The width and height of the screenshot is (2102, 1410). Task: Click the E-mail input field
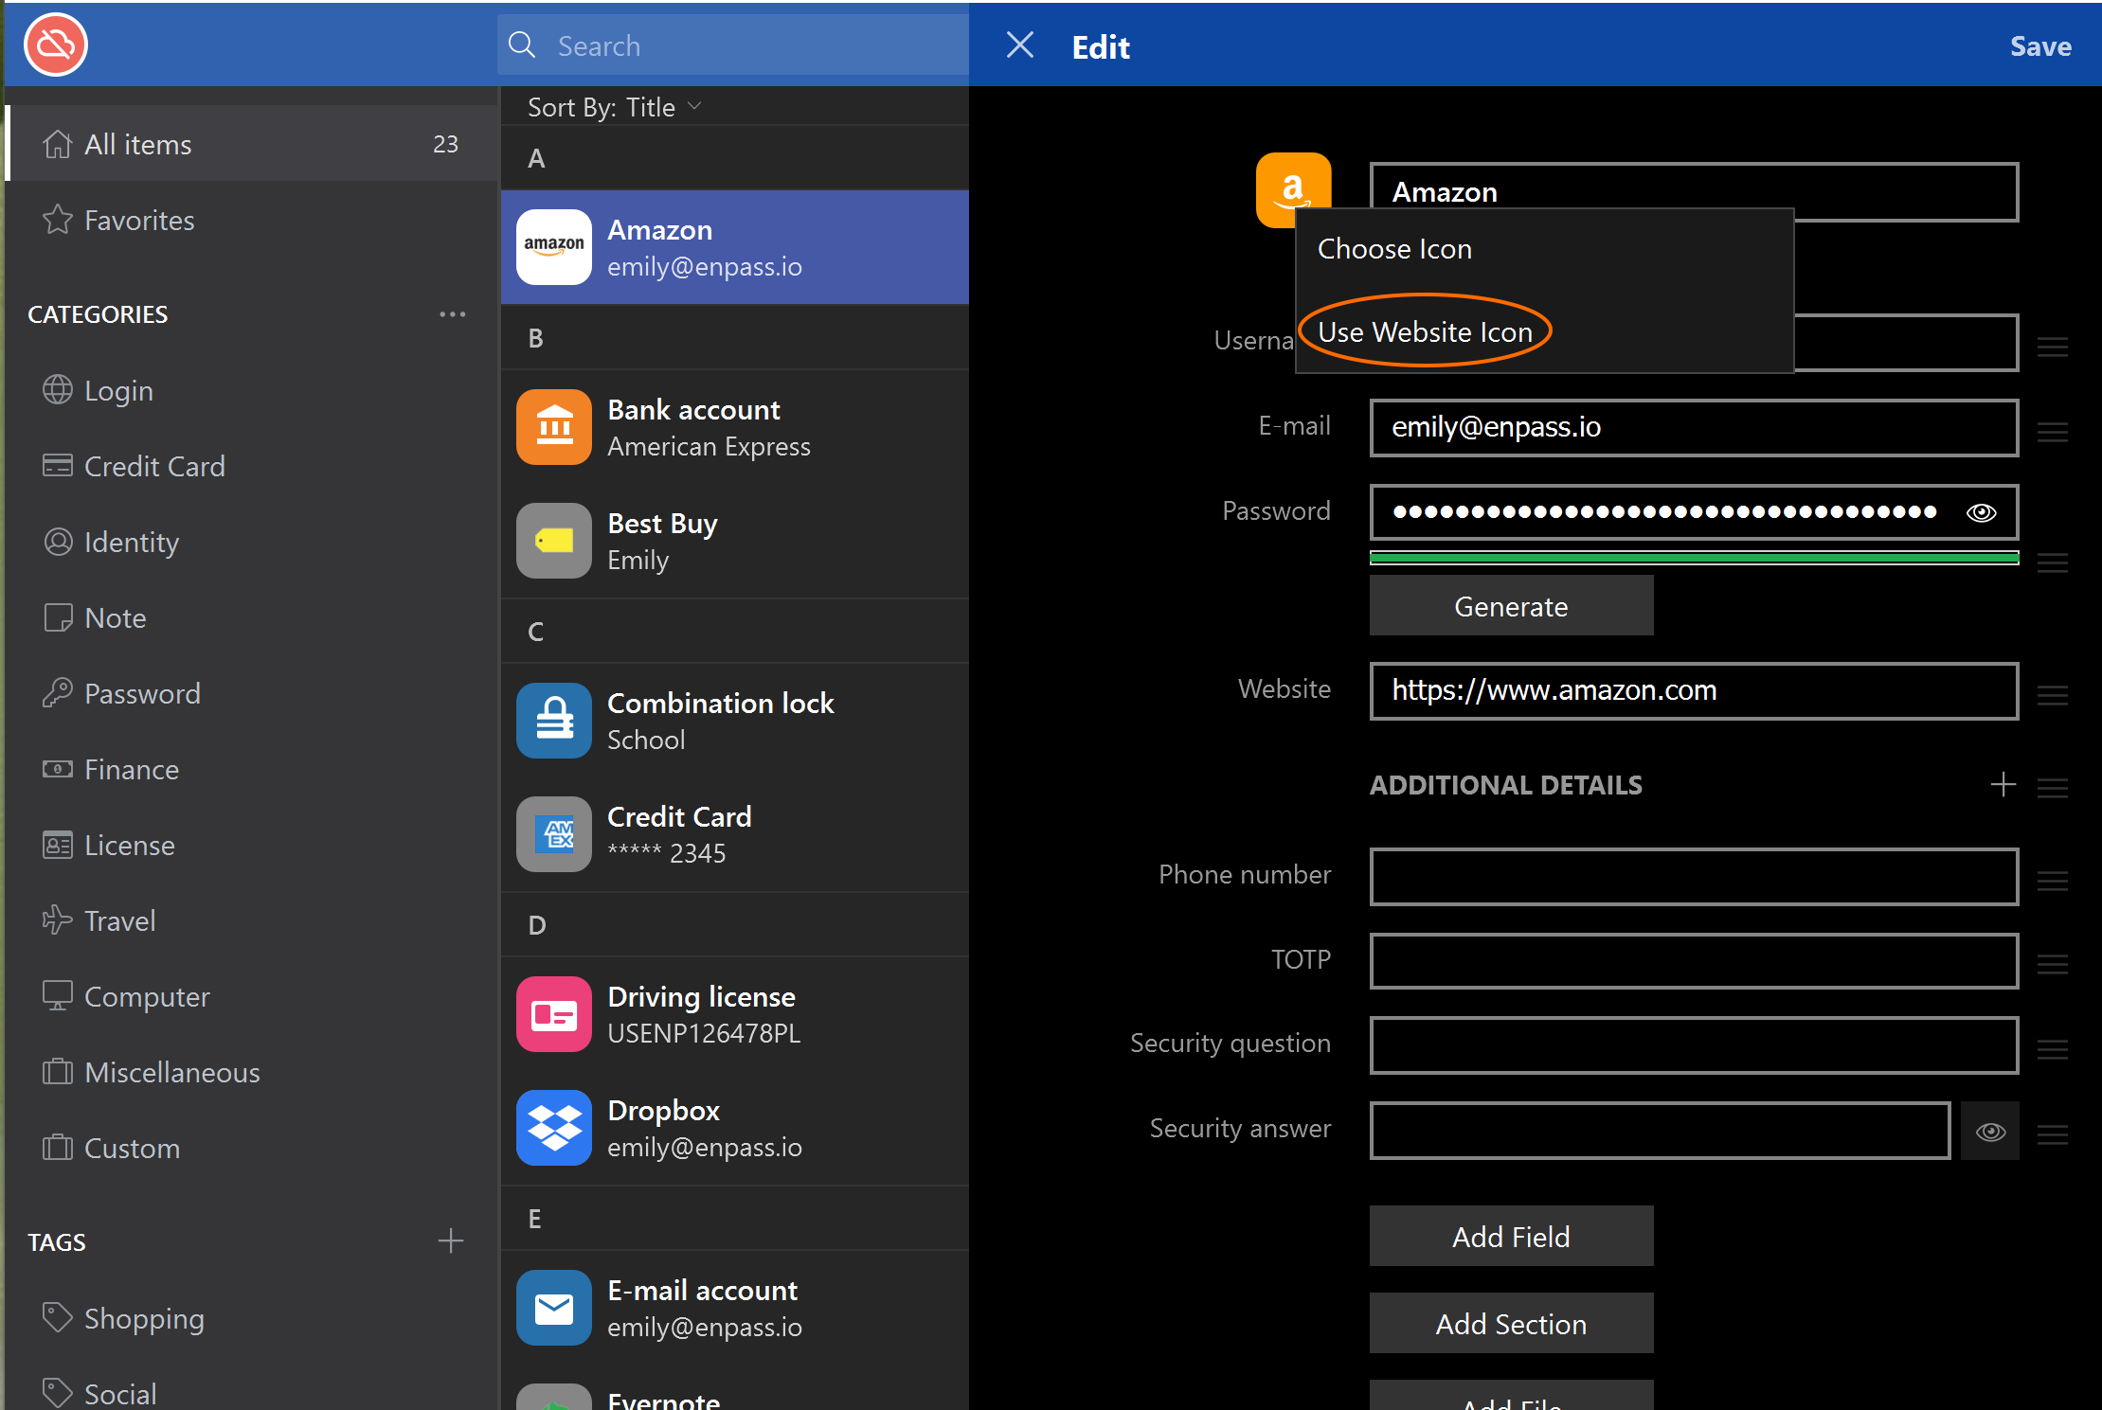[1694, 427]
